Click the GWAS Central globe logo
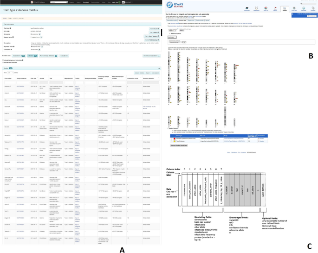Viewport: 318px width, 253px height. point(169,5)
